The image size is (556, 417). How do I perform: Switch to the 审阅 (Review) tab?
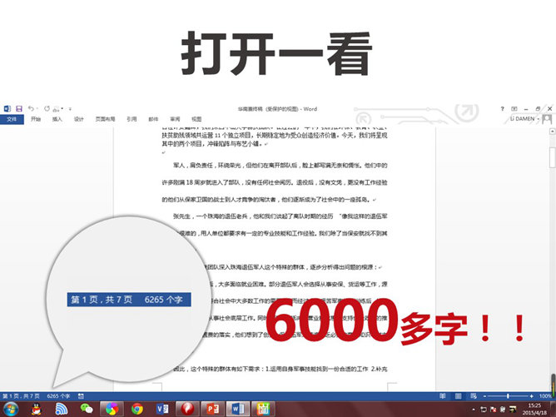pos(175,120)
